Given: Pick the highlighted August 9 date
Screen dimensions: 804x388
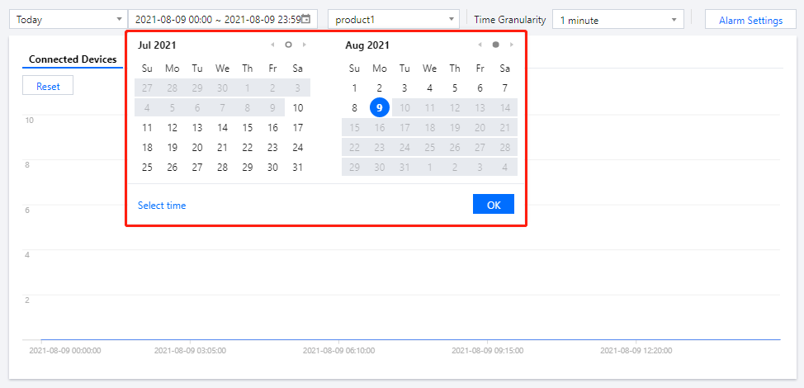Looking at the screenshot, I should (379, 107).
